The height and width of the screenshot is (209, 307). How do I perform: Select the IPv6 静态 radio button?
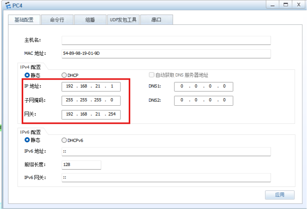[x=27, y=140]
